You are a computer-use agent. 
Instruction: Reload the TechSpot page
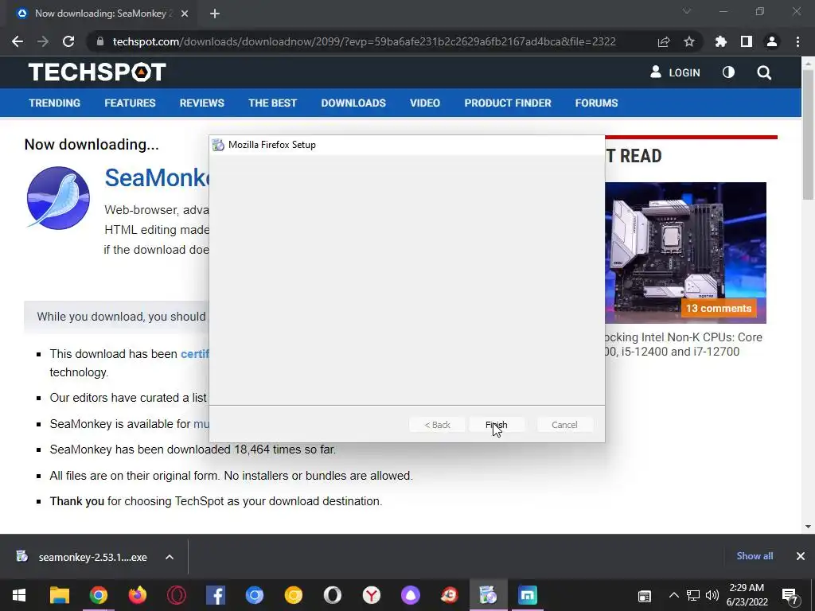tap(68, 41)
